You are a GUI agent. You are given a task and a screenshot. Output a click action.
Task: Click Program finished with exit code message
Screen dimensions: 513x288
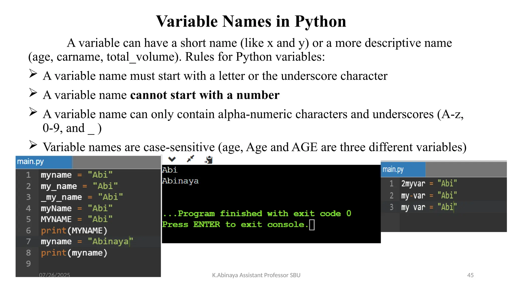click(x=257, y=213)
